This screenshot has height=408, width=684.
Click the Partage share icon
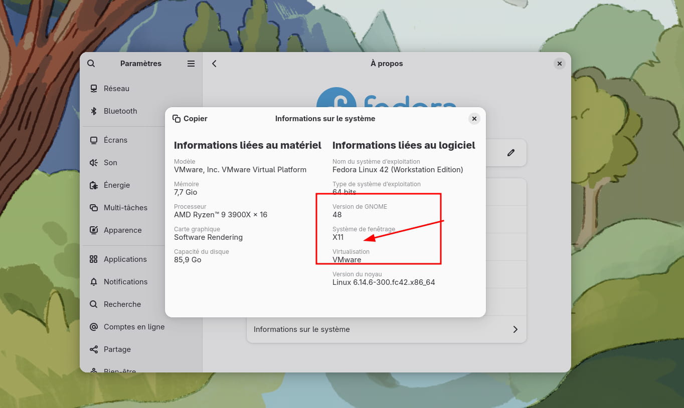pos(93,349)
